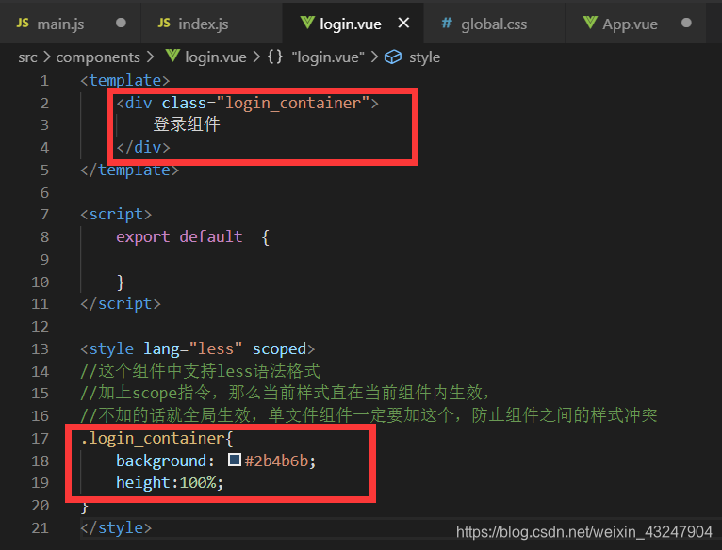This screenshot has width=722, height=550.
Task: Click the login_container class attribute value
Action: 293,103
